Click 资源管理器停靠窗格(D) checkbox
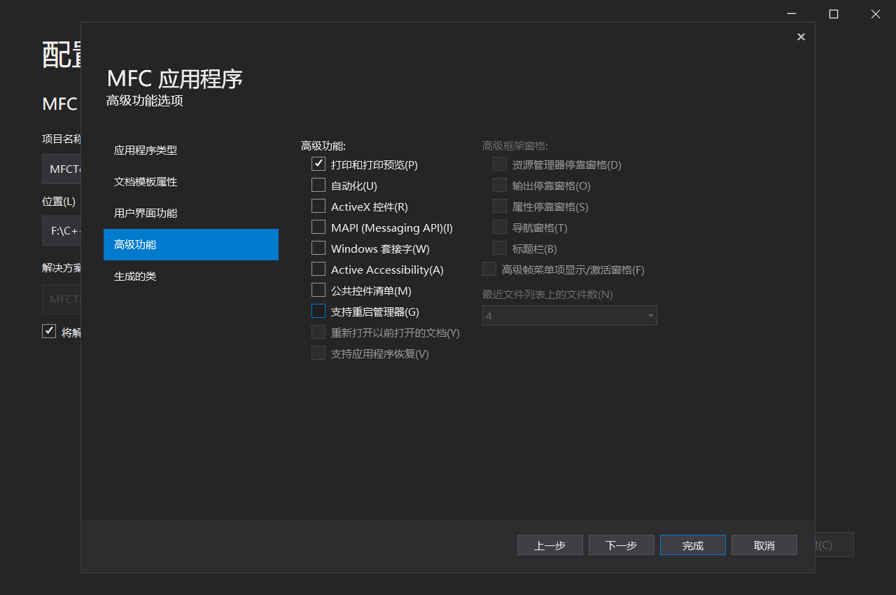The image size is (896, 595). [500, 164]
